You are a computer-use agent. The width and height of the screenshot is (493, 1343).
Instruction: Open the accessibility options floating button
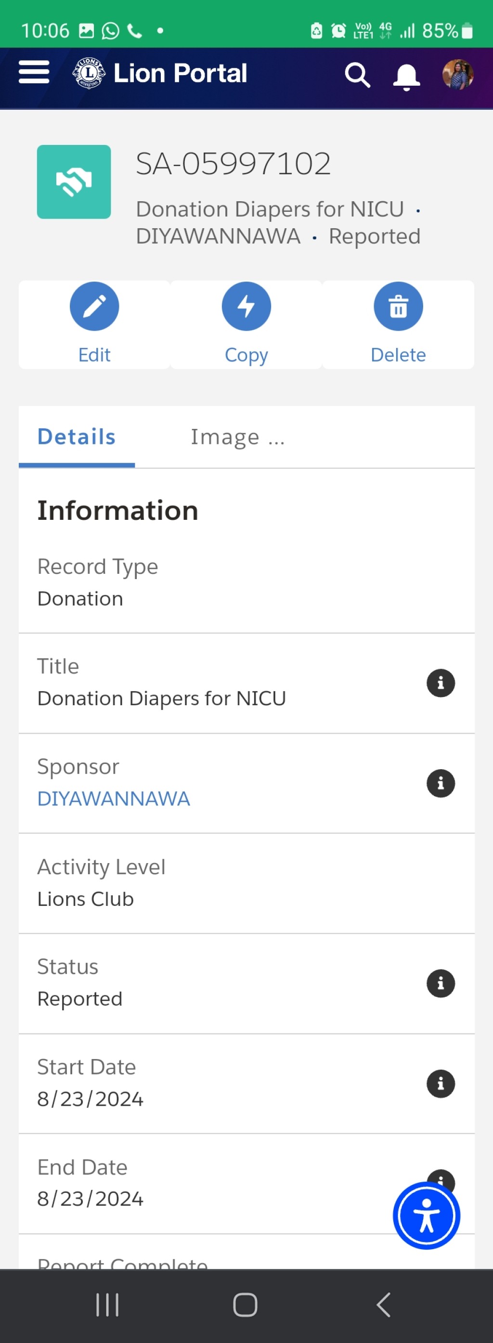tap(426, 1216)
